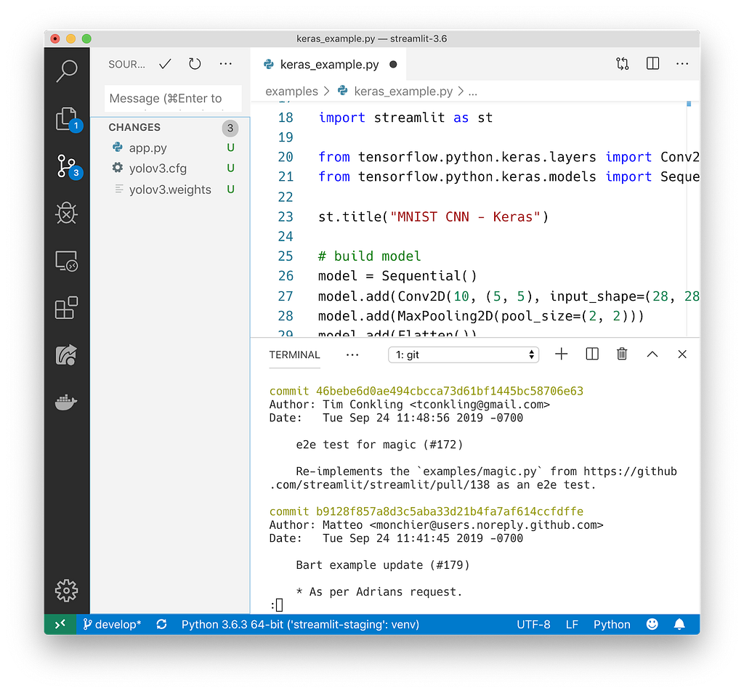744x693 pixels.
Task: Open editor more actions ellipsis
Action: pyautogui.click(x=682, y=63)
